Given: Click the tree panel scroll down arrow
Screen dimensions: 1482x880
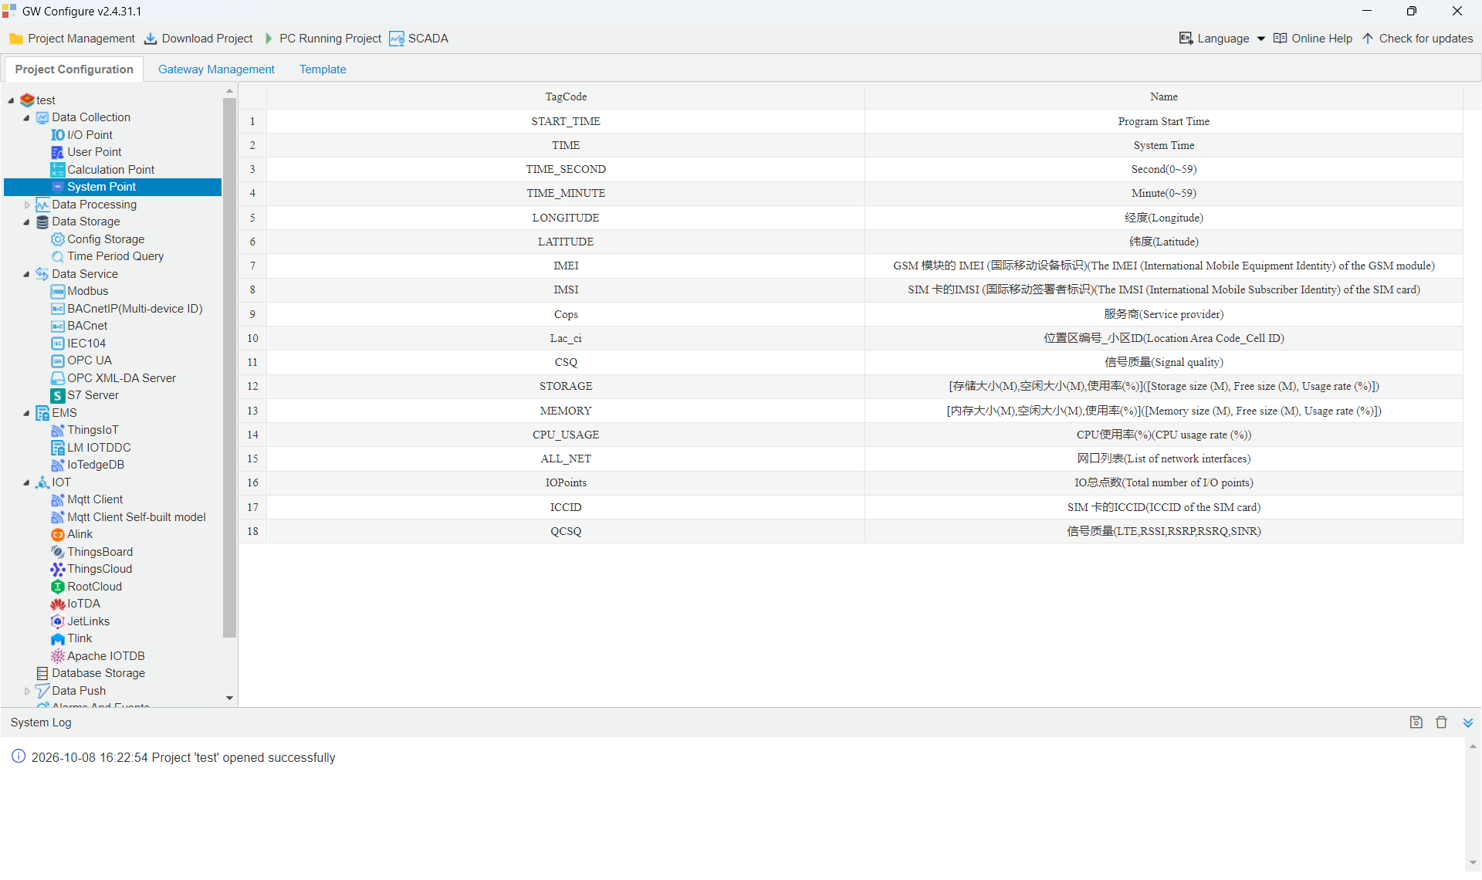Looking at the screenshot, I should tap(229, 698).
